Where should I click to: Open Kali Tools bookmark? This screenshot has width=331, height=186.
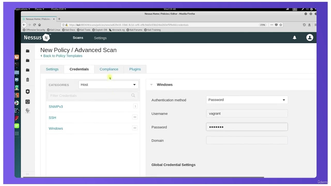tap(84, 30)
